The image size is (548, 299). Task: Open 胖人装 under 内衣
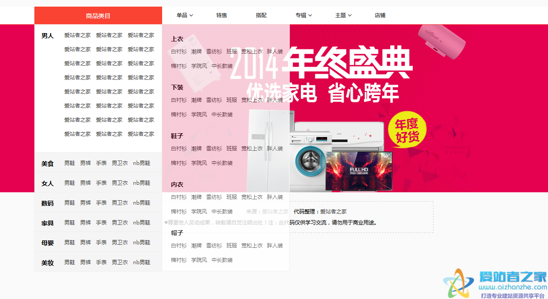[x=275, y=197]
